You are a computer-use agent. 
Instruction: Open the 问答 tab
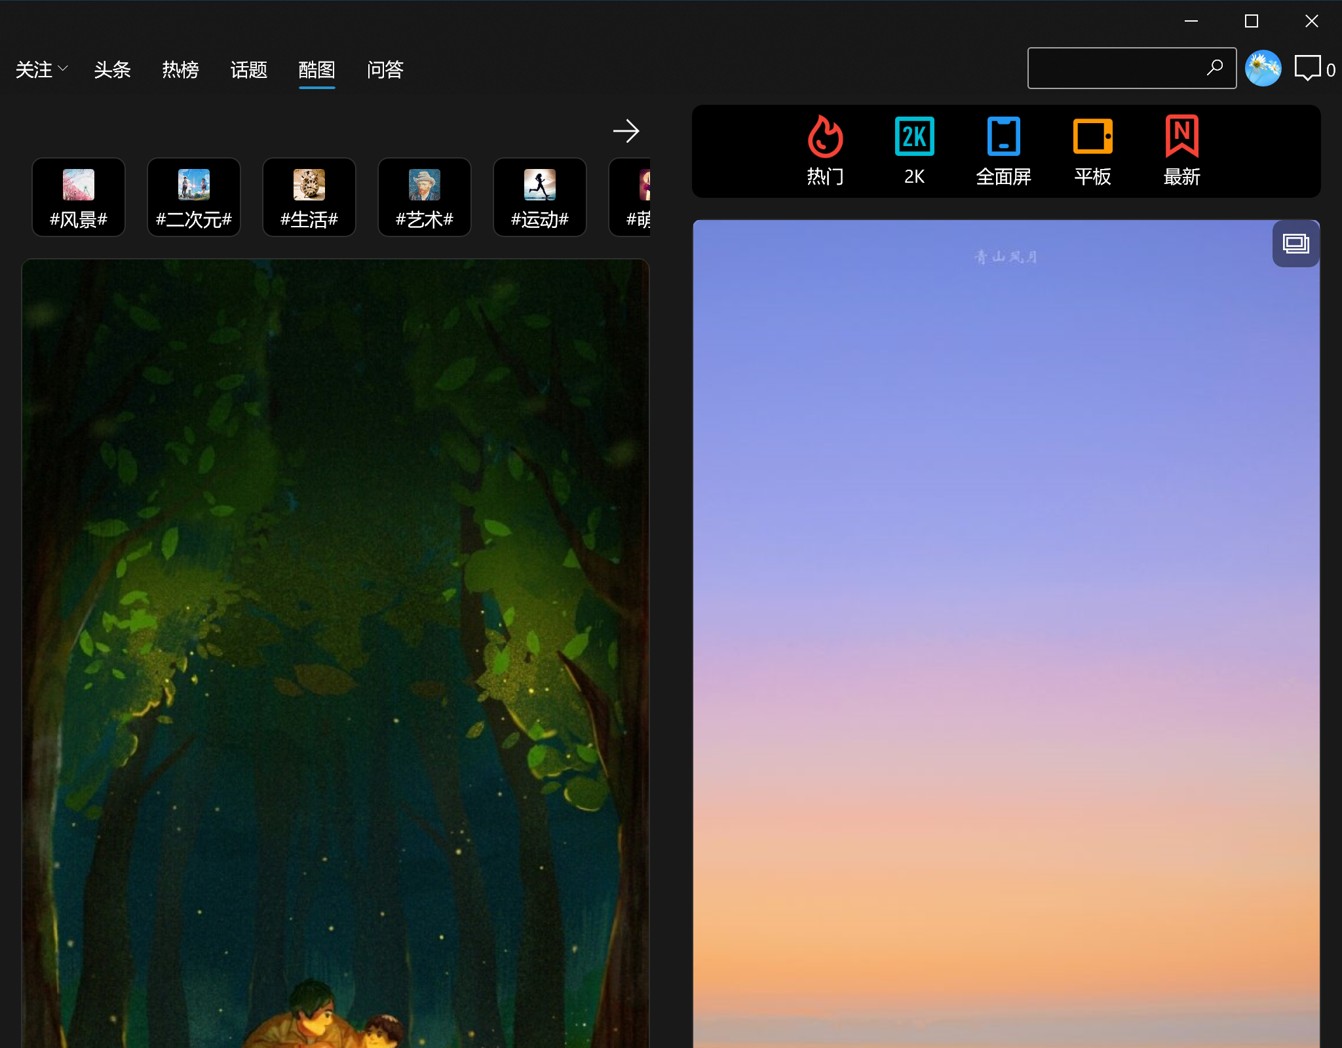click(385, 69)
